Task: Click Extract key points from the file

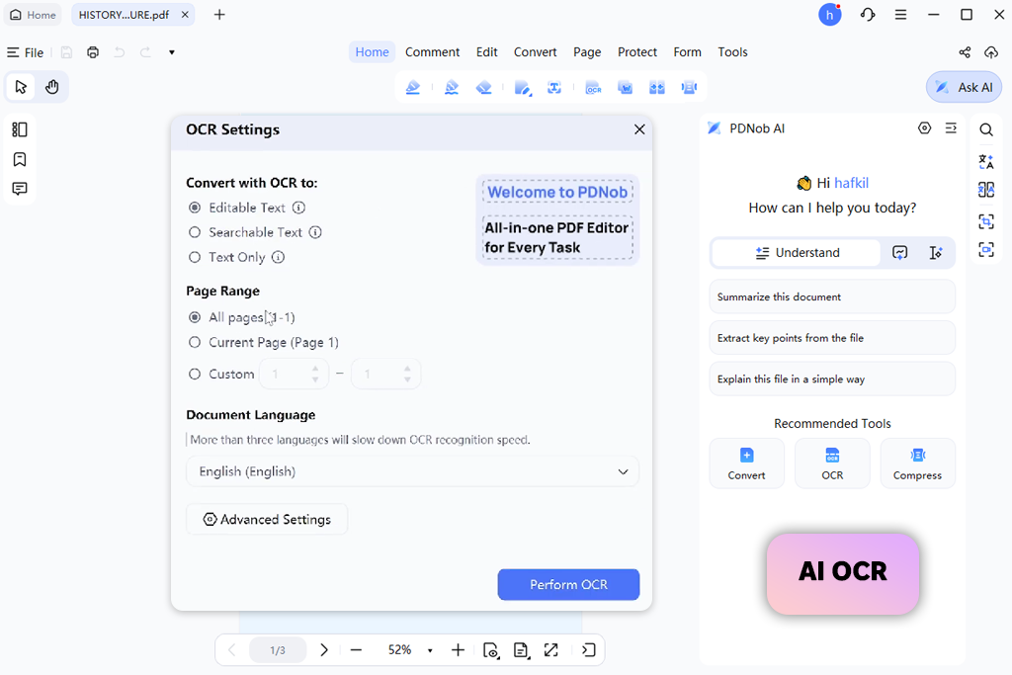Action: [832, 338]
